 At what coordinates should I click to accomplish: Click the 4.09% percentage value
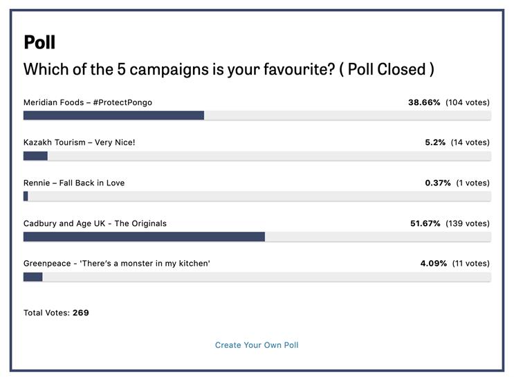434,264
